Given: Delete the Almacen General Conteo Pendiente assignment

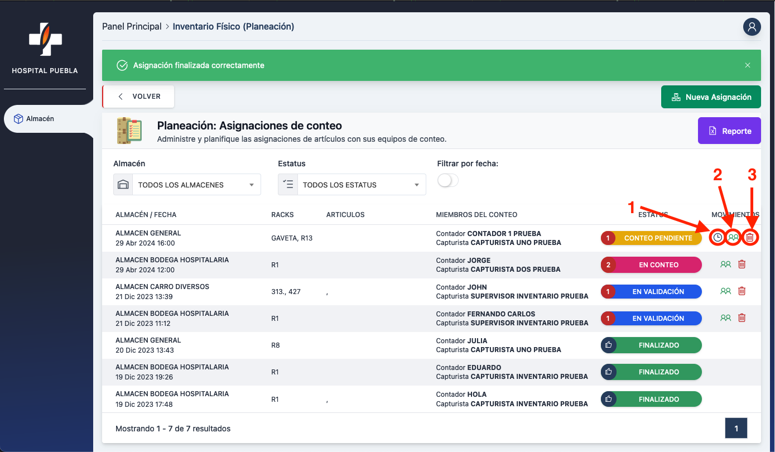Looking at the screenshot, I should click(x=750, y=238).
